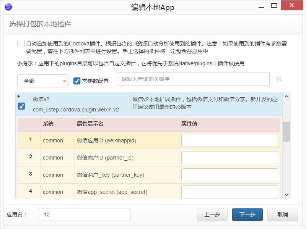
Task: Click the scrollbar up arrow
Action: coord(286,96)
